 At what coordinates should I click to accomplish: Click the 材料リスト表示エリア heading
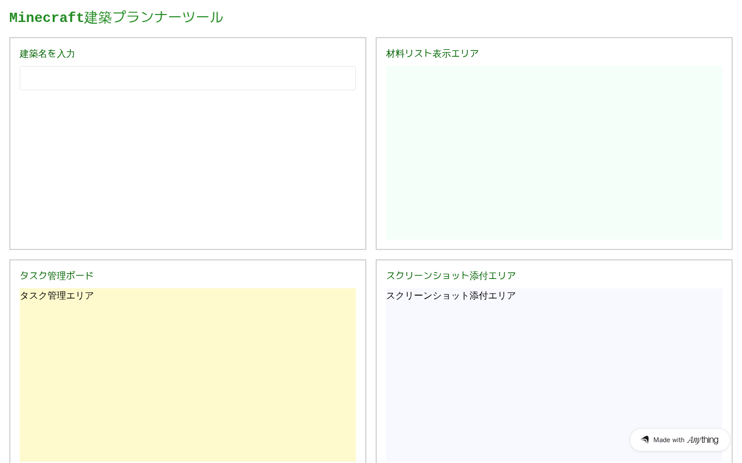(x=432, y=54)
